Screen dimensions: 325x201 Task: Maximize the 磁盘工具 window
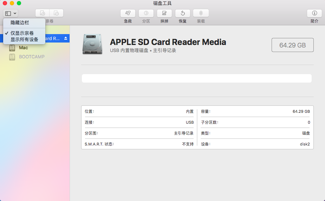coord(19,3)
